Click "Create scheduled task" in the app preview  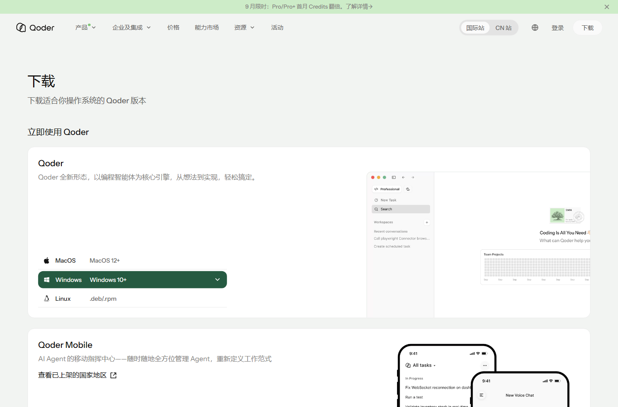(x=392, y=246)
